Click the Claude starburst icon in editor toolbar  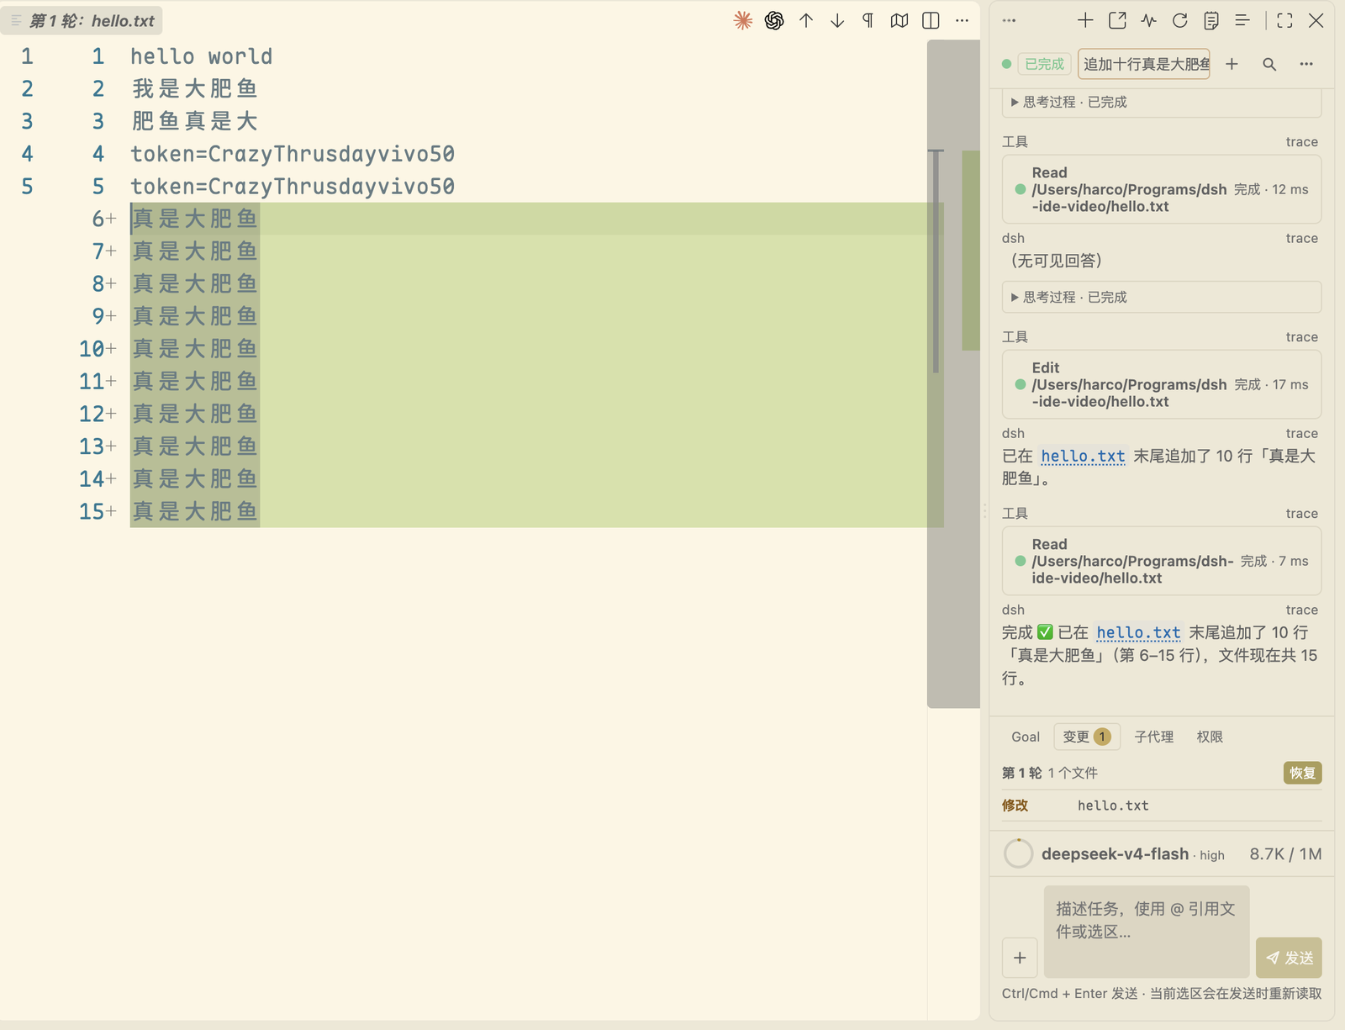click(x=742, y=21)
